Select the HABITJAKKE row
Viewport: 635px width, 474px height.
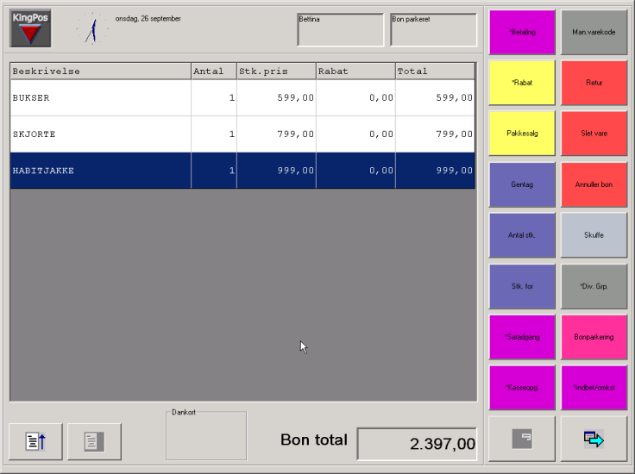tap(242, 171)
